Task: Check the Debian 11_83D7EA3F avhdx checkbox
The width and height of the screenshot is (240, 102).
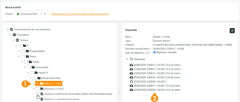Action: click(x=38, y=94)
